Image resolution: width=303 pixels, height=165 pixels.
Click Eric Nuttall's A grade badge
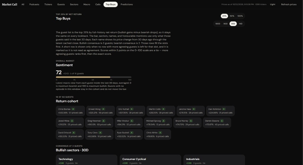pyautogui.click(x=132, y=109)
